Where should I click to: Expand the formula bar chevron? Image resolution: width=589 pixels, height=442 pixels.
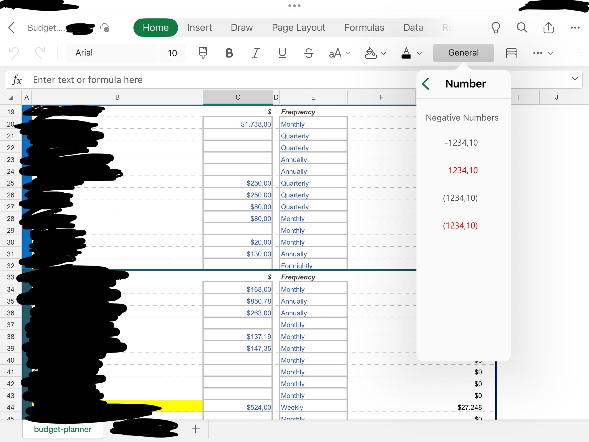pyautogui.click(x=575, y=79)
